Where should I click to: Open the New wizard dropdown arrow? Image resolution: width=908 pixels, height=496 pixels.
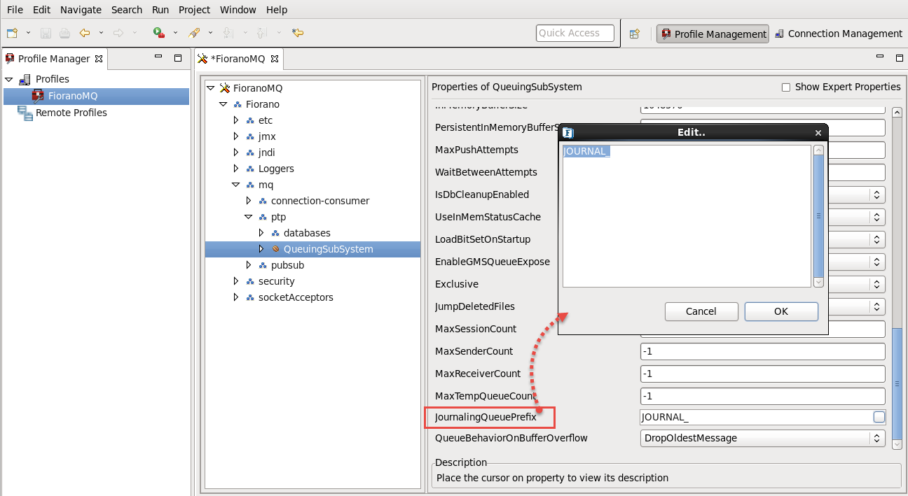(x=28, y=33)
